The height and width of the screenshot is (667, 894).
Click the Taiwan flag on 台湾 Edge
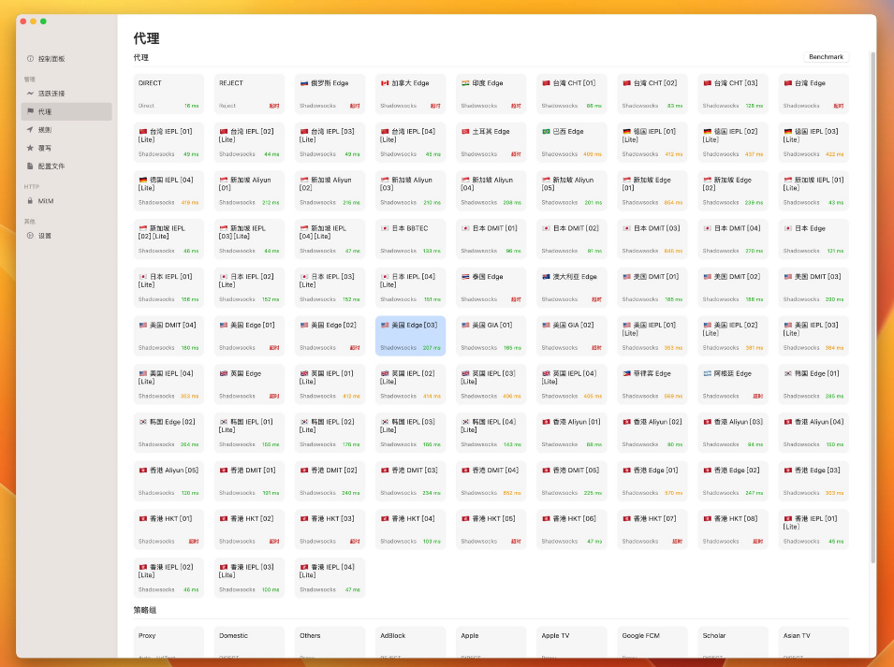788,83
